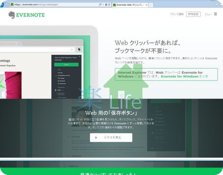Select Screenshot option in mockup
The height and width of the screenshot is (175, 223).
click(62, 83)
